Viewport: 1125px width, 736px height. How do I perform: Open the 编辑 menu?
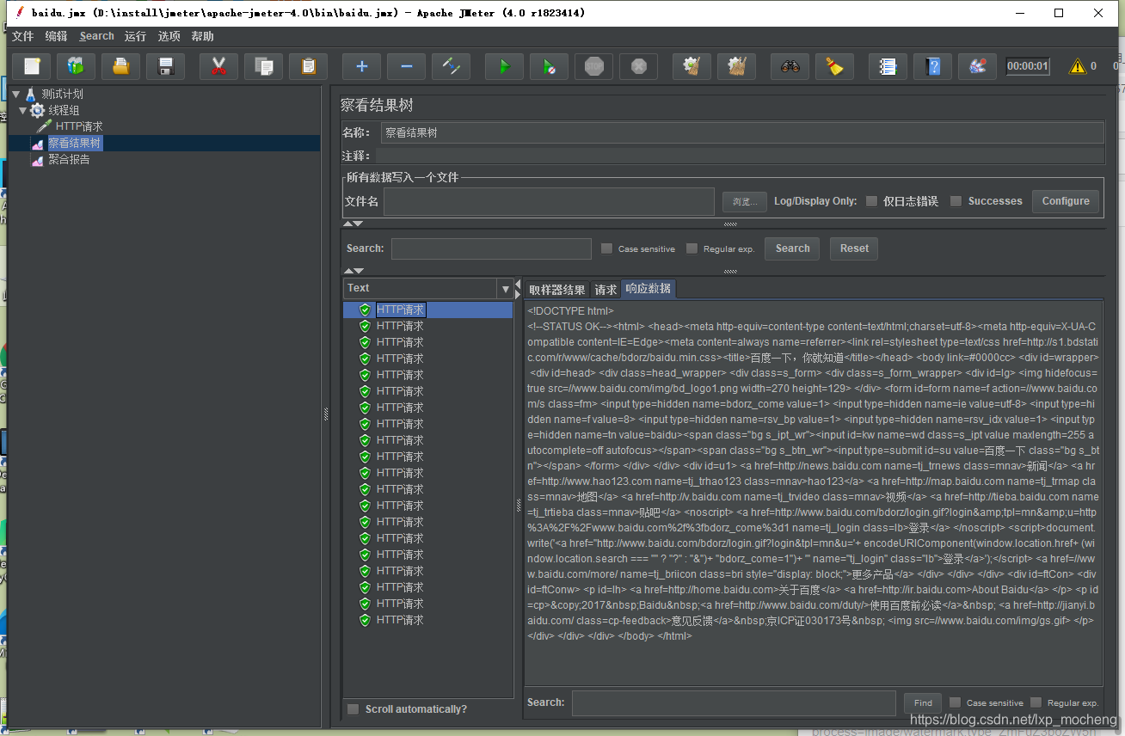(x=56, y=36)
